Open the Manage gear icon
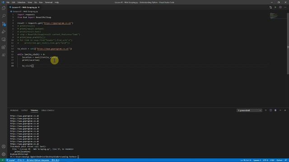The width and height of the screenshot is (289, 162). pos(4,154)
